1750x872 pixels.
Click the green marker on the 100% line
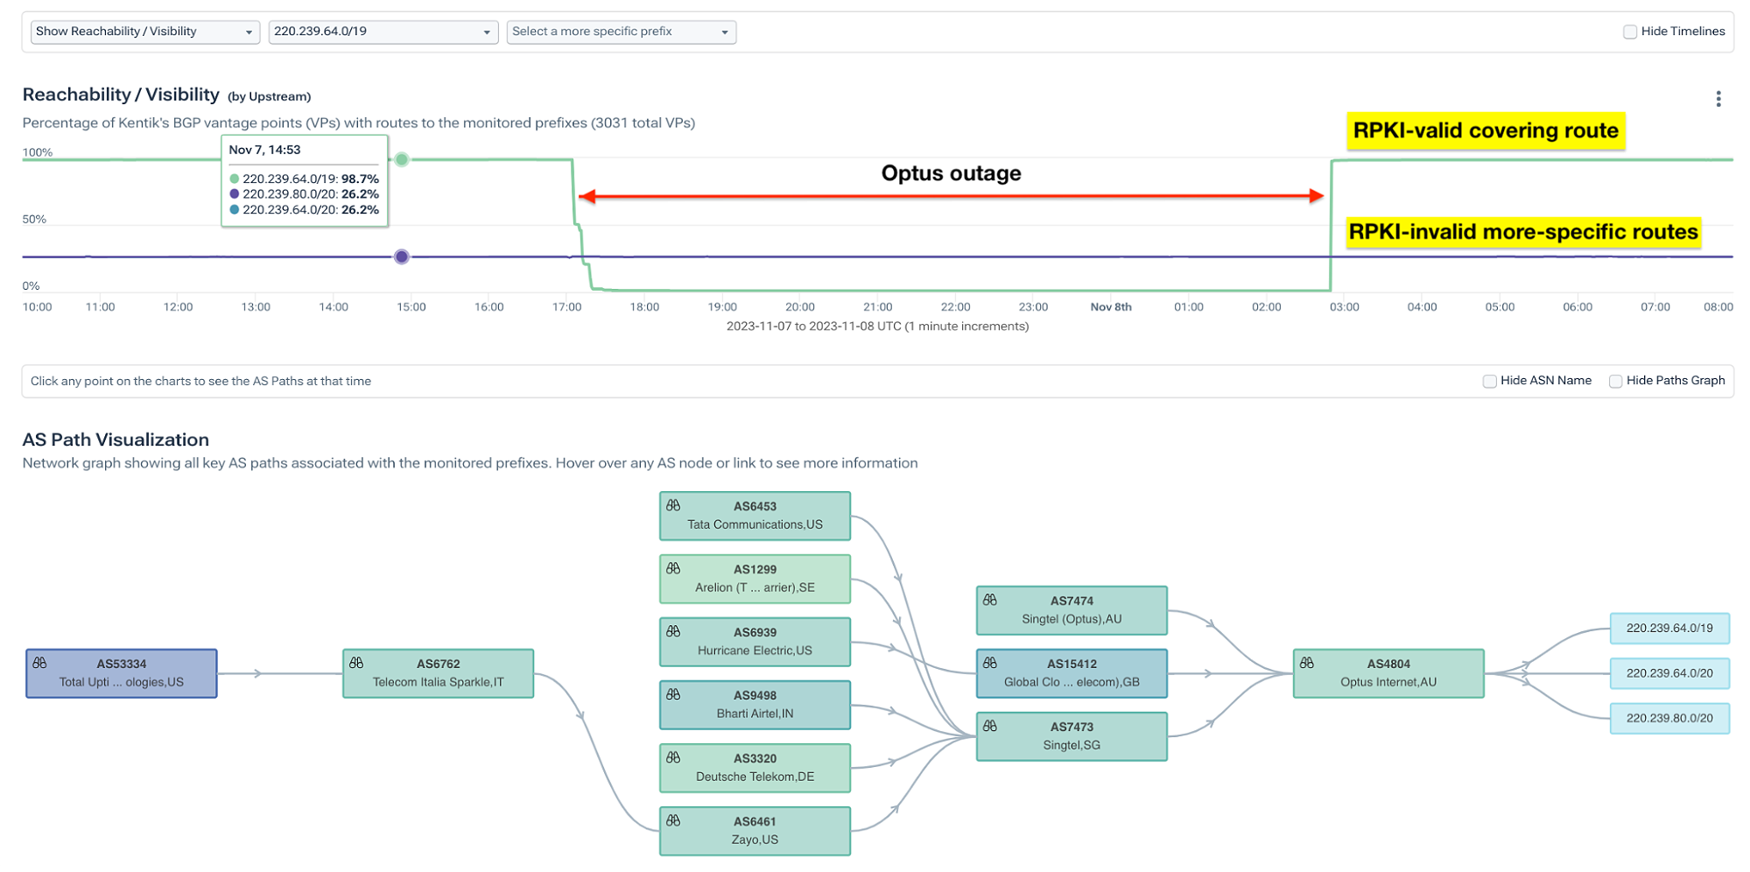click(x=402, y=159)
